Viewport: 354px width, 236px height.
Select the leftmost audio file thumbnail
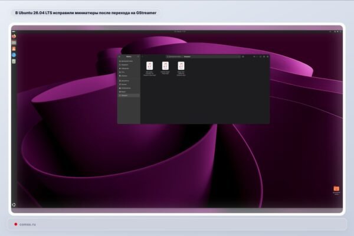149,66
